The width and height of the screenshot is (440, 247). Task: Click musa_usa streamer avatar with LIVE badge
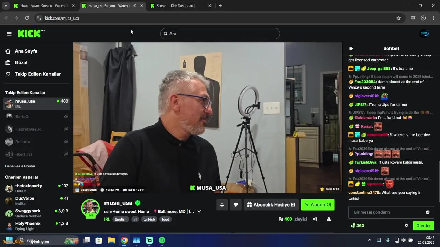coord(90,208)
